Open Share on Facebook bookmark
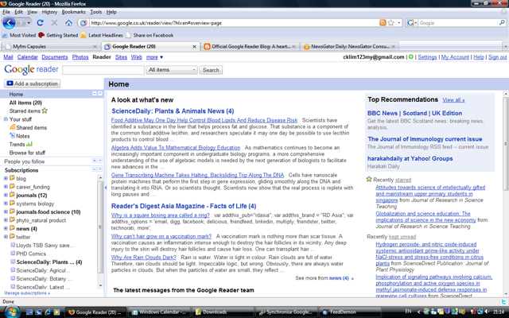Viewport: 509px width, 318px height. point(150,35)
